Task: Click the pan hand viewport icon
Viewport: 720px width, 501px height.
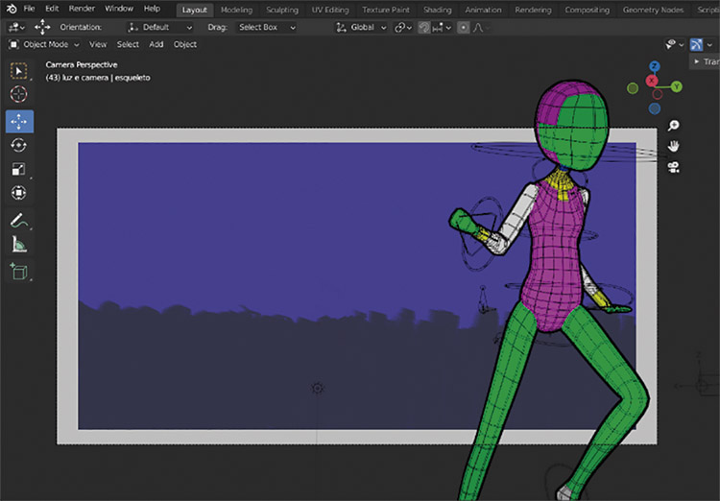Action: [x=674, y=146]
